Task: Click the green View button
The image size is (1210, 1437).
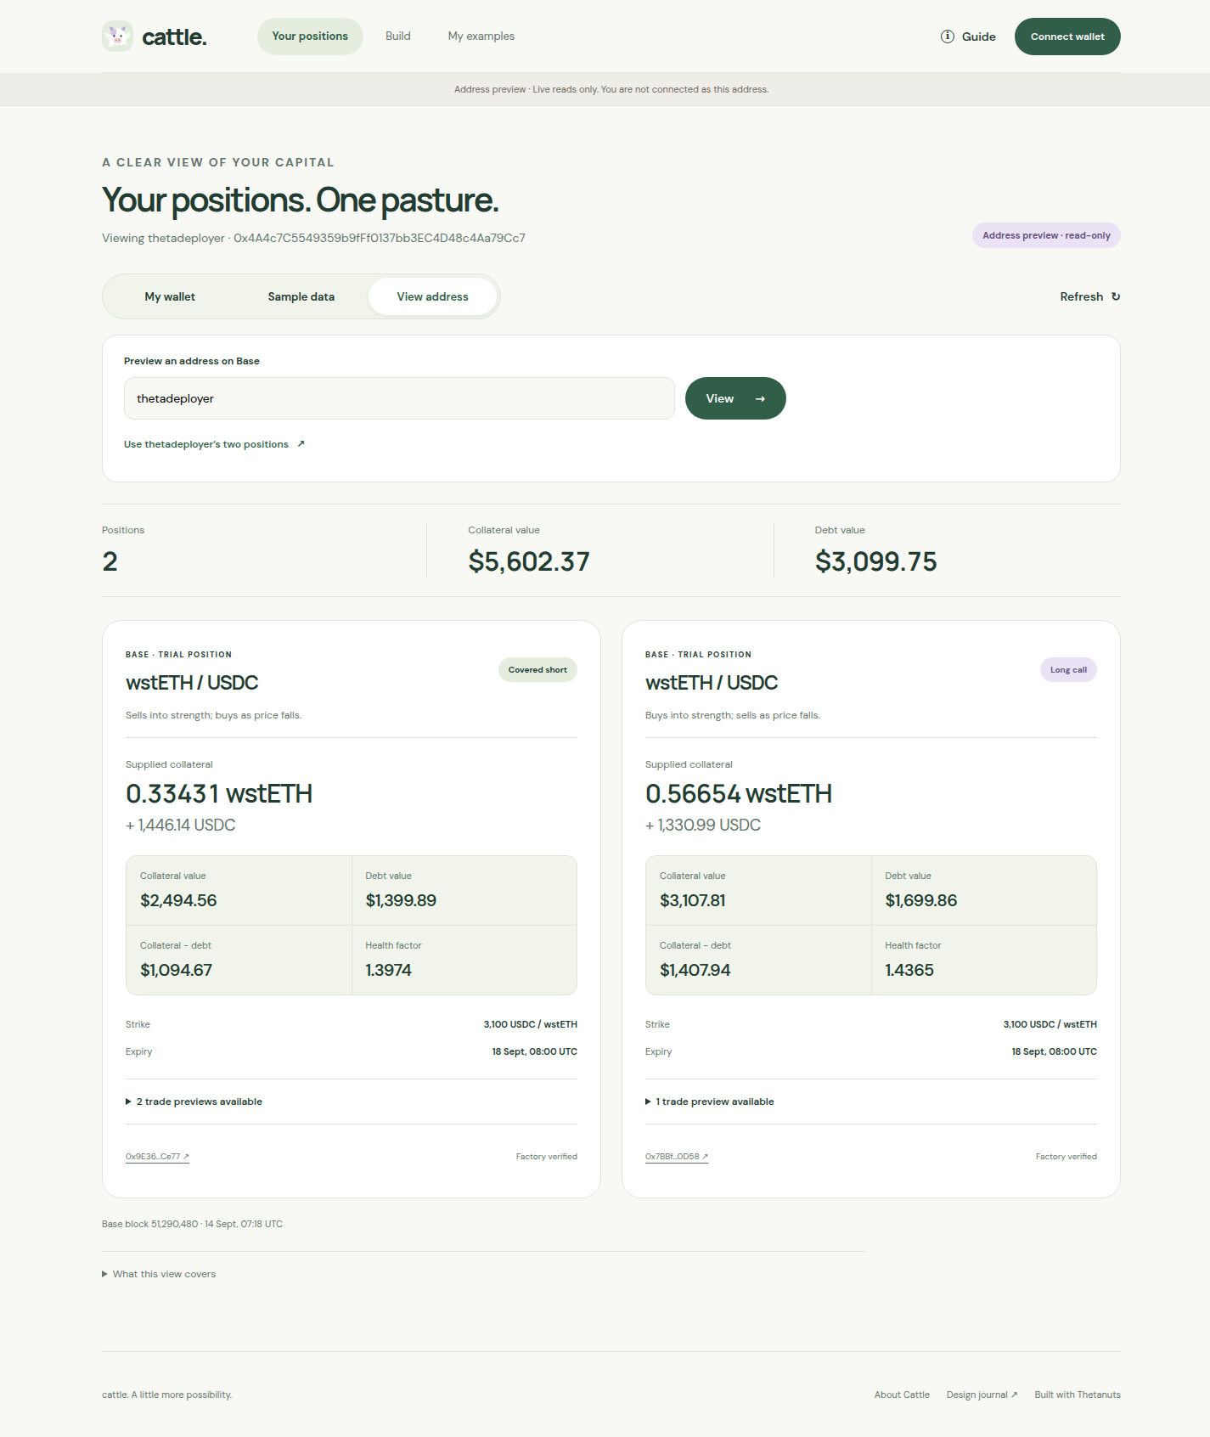Action: 735,398
